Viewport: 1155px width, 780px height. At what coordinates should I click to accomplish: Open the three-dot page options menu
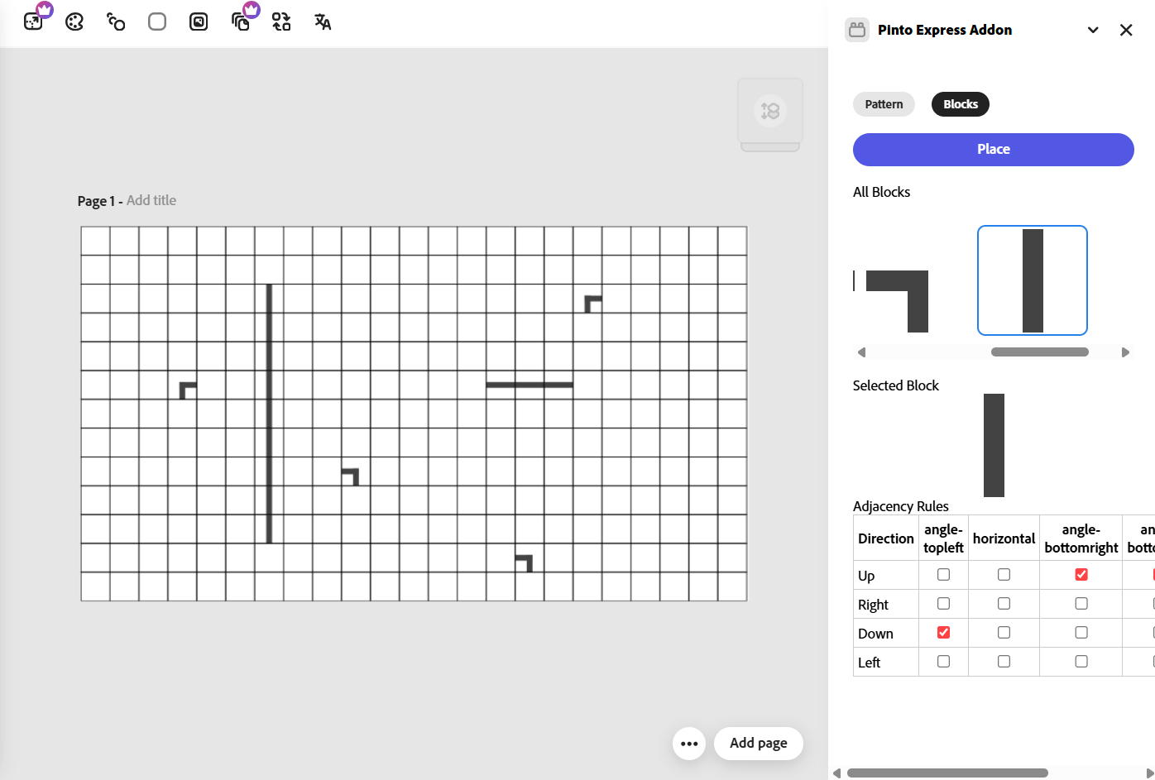pos(689,744)
